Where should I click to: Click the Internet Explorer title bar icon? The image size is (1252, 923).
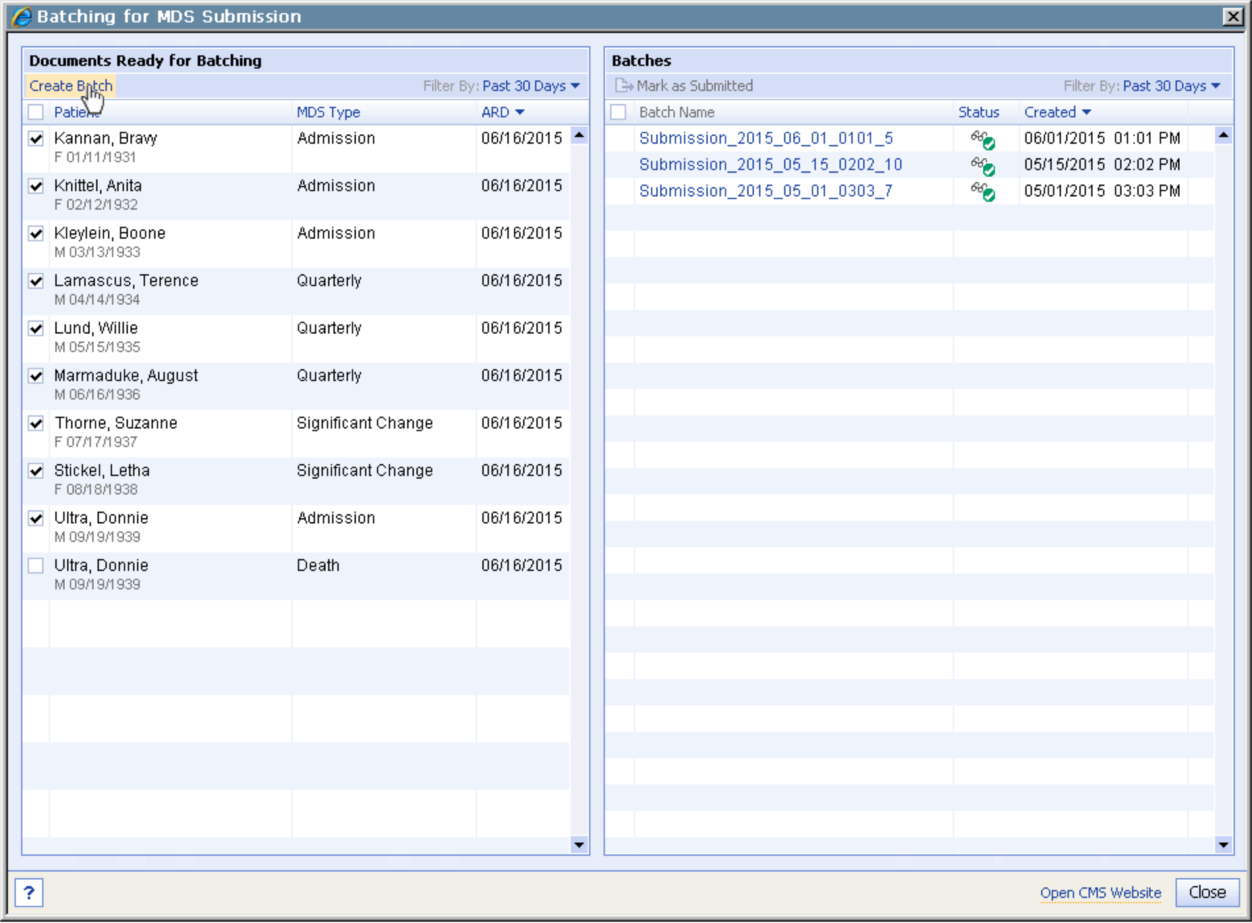tap(22, 16)
